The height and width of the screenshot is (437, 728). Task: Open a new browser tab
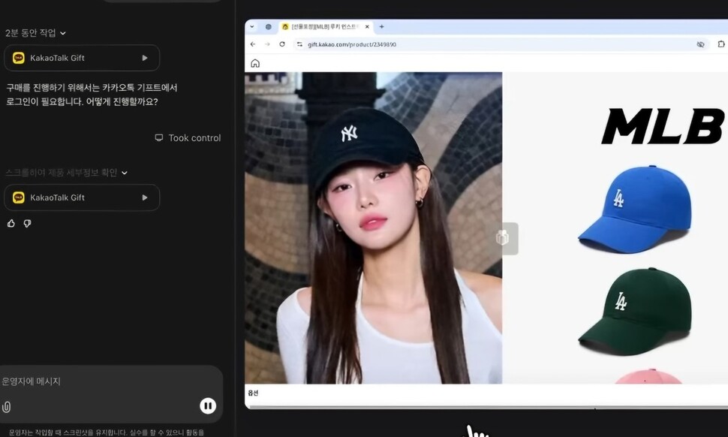tap(381, 26)
